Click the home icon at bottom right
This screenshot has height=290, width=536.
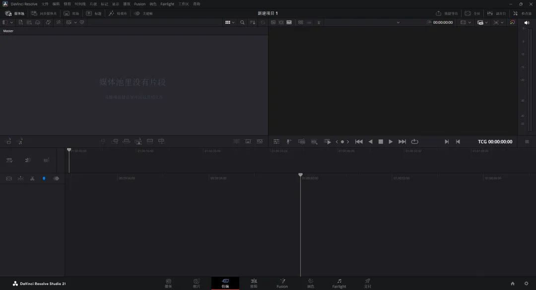[x=512, y=284]
